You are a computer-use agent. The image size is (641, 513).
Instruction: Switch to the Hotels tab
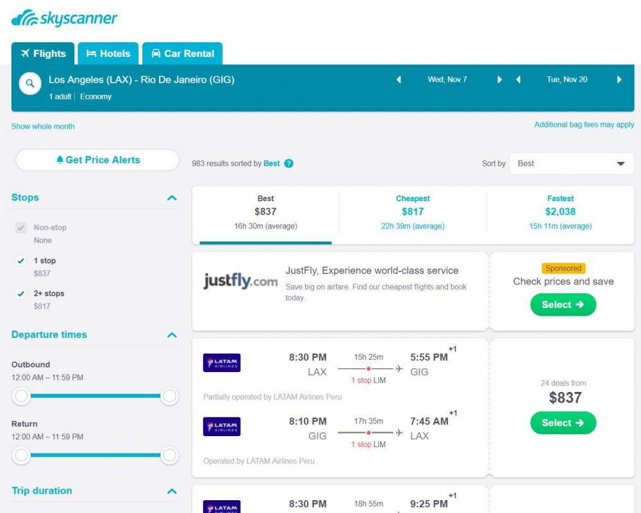point(108,54)
